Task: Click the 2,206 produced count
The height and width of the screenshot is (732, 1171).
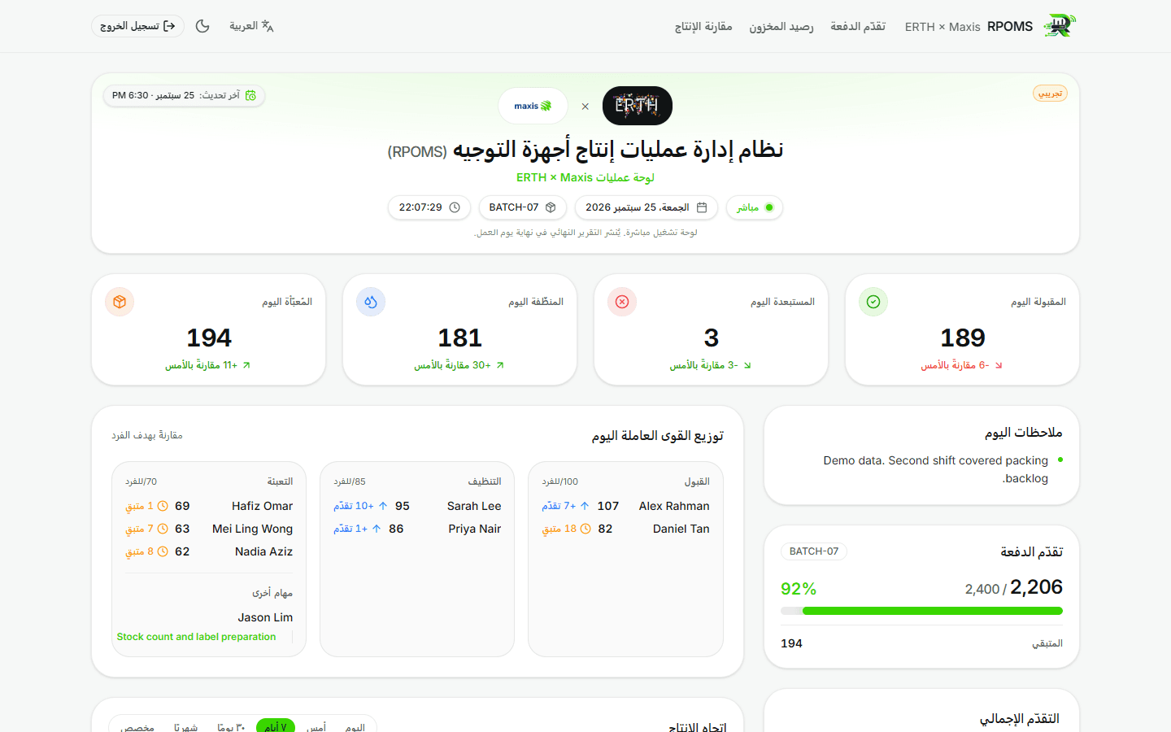Action: [x=1036, y=587]
